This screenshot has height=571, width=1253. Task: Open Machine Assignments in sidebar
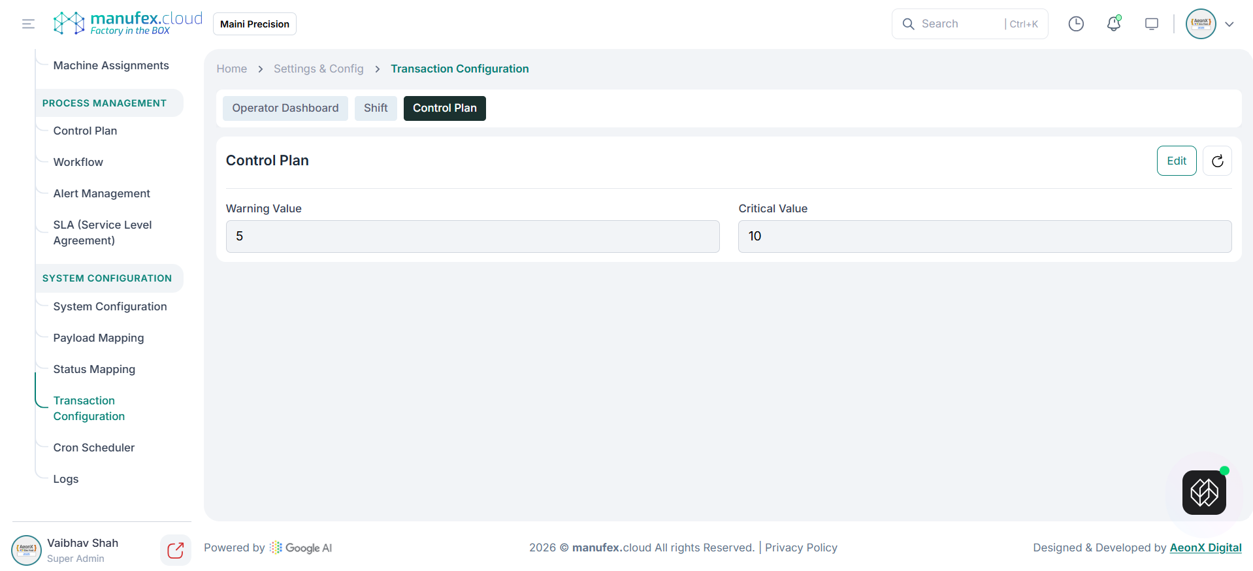(x=111, y=65)
